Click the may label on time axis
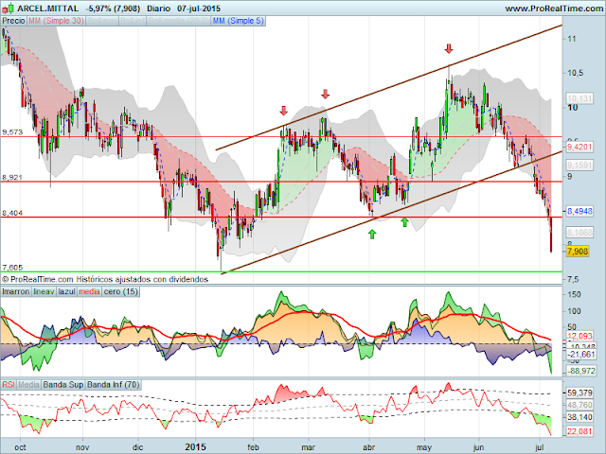Image resolution: width=606 pixels, height=454 pixels. [424, 447]
